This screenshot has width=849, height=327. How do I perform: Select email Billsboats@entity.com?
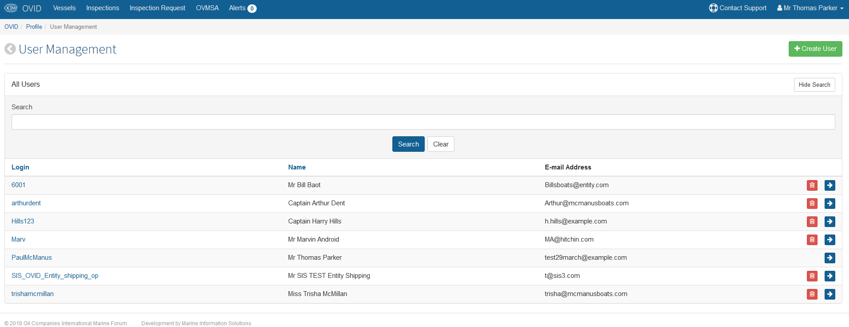(x=576, y=185)
